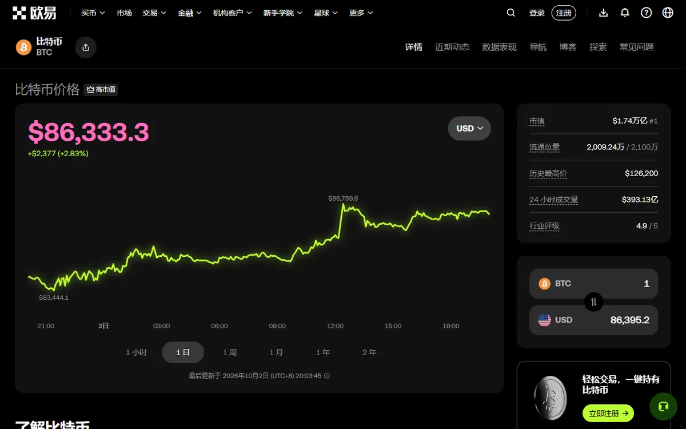Click the 登录 login link

pyautogui.click(x=537, y=13)
